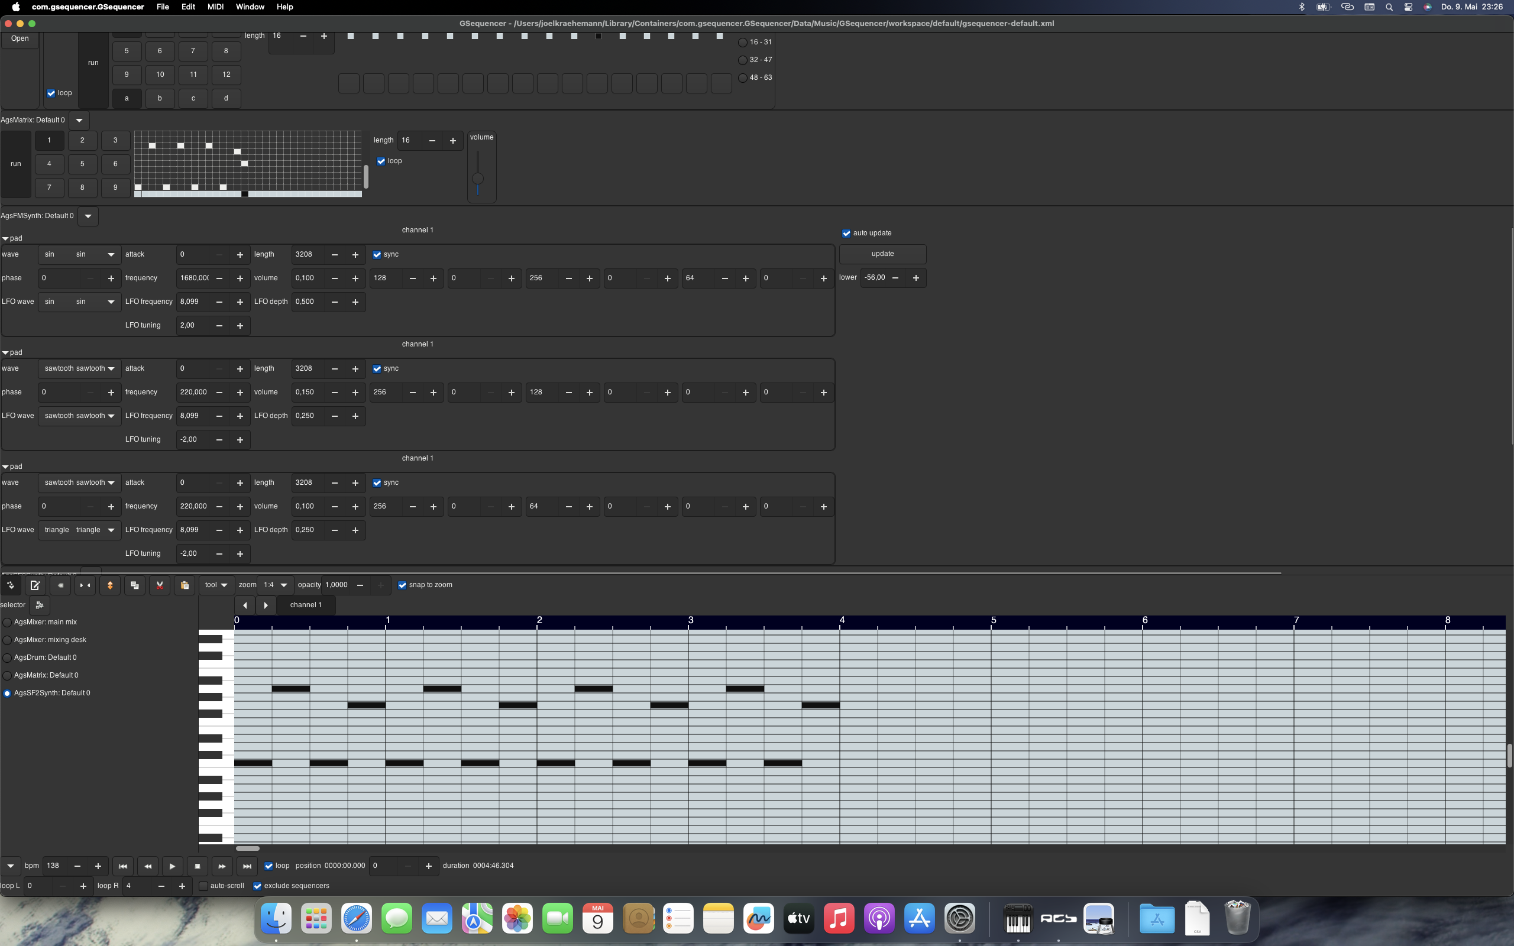Image resolution: width=1514 pixels, height=946 pixels.
Task: Change zoom using the 1:4 dropdown
Action: (275, 585)
